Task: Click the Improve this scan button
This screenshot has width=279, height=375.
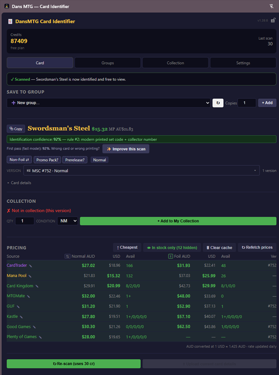Action: point(126,149)
